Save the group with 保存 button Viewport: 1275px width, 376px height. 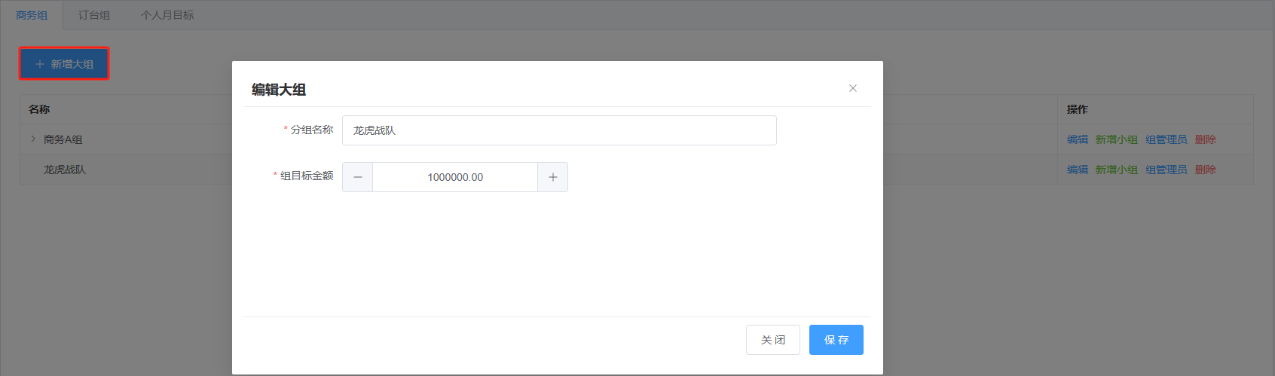click(836, 340)
